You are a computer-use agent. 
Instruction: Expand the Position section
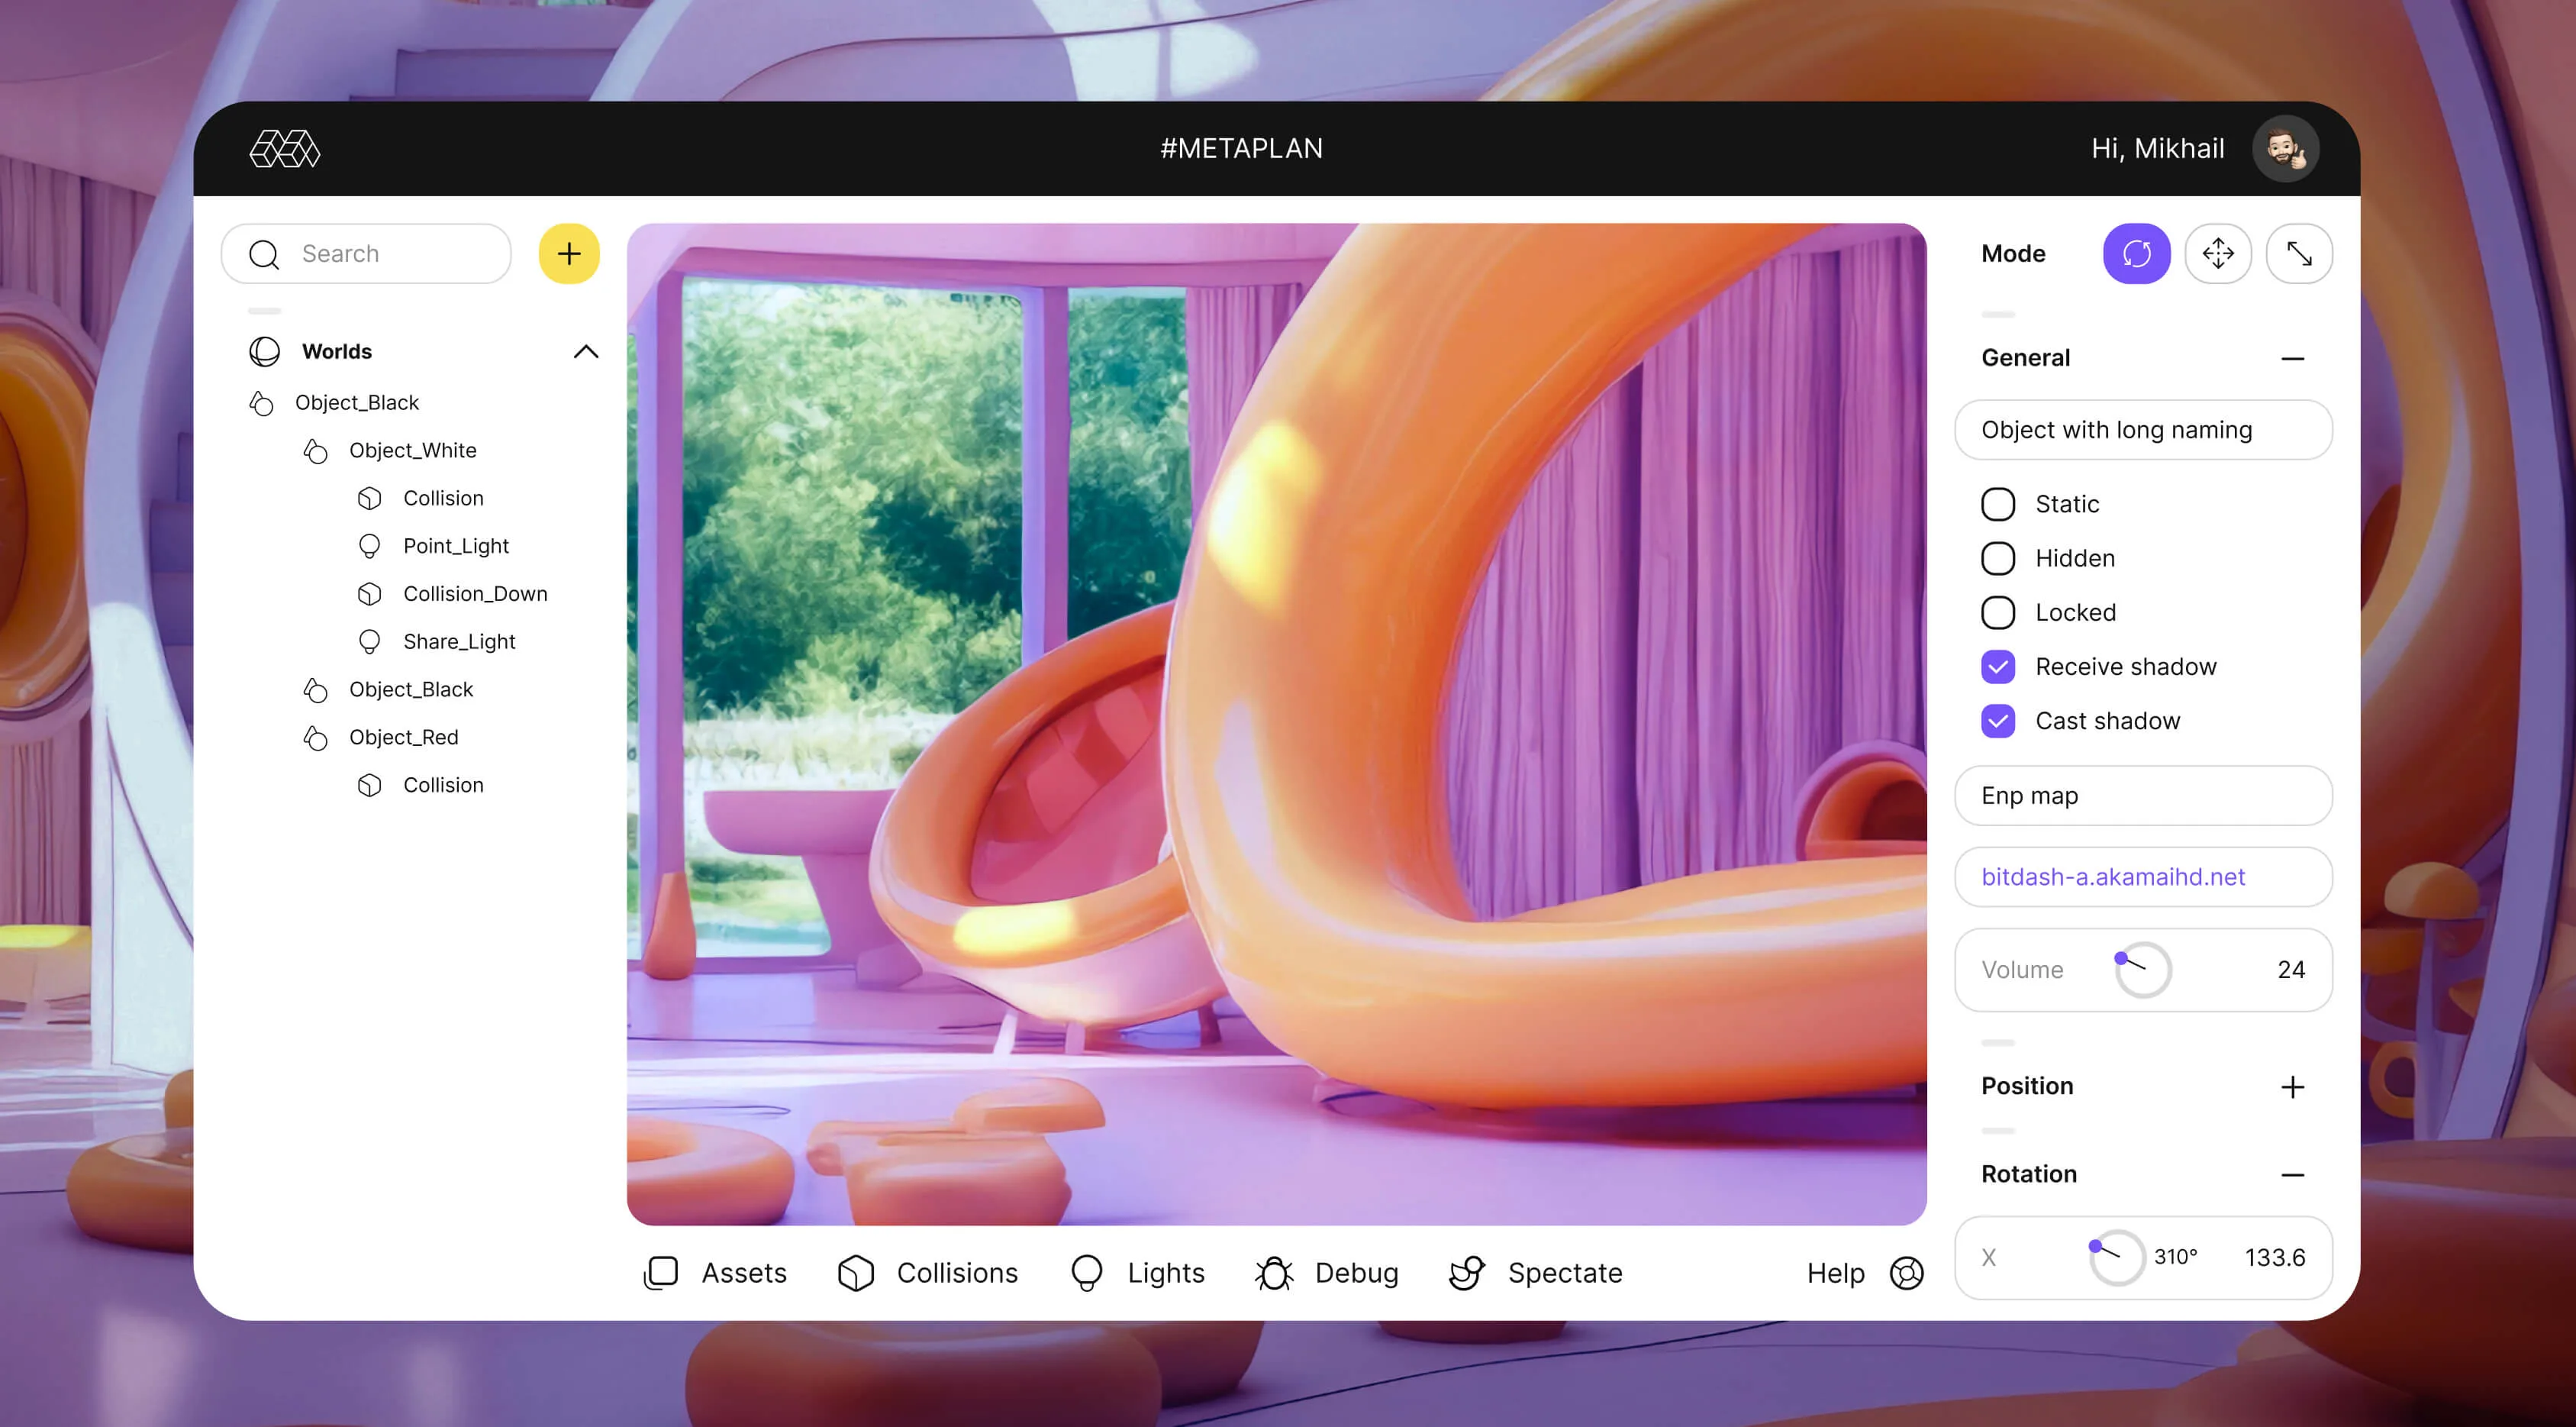tap(2293, 1086)
